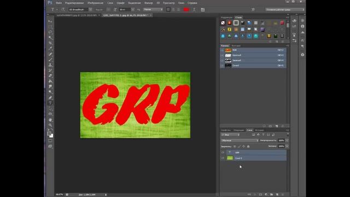Select the Красный channel row

pos(253,55)
